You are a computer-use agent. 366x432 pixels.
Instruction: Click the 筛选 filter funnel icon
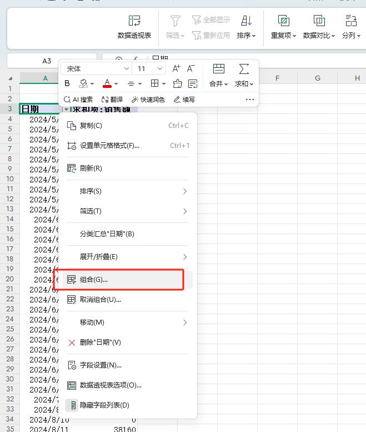[x=175, y=21]
